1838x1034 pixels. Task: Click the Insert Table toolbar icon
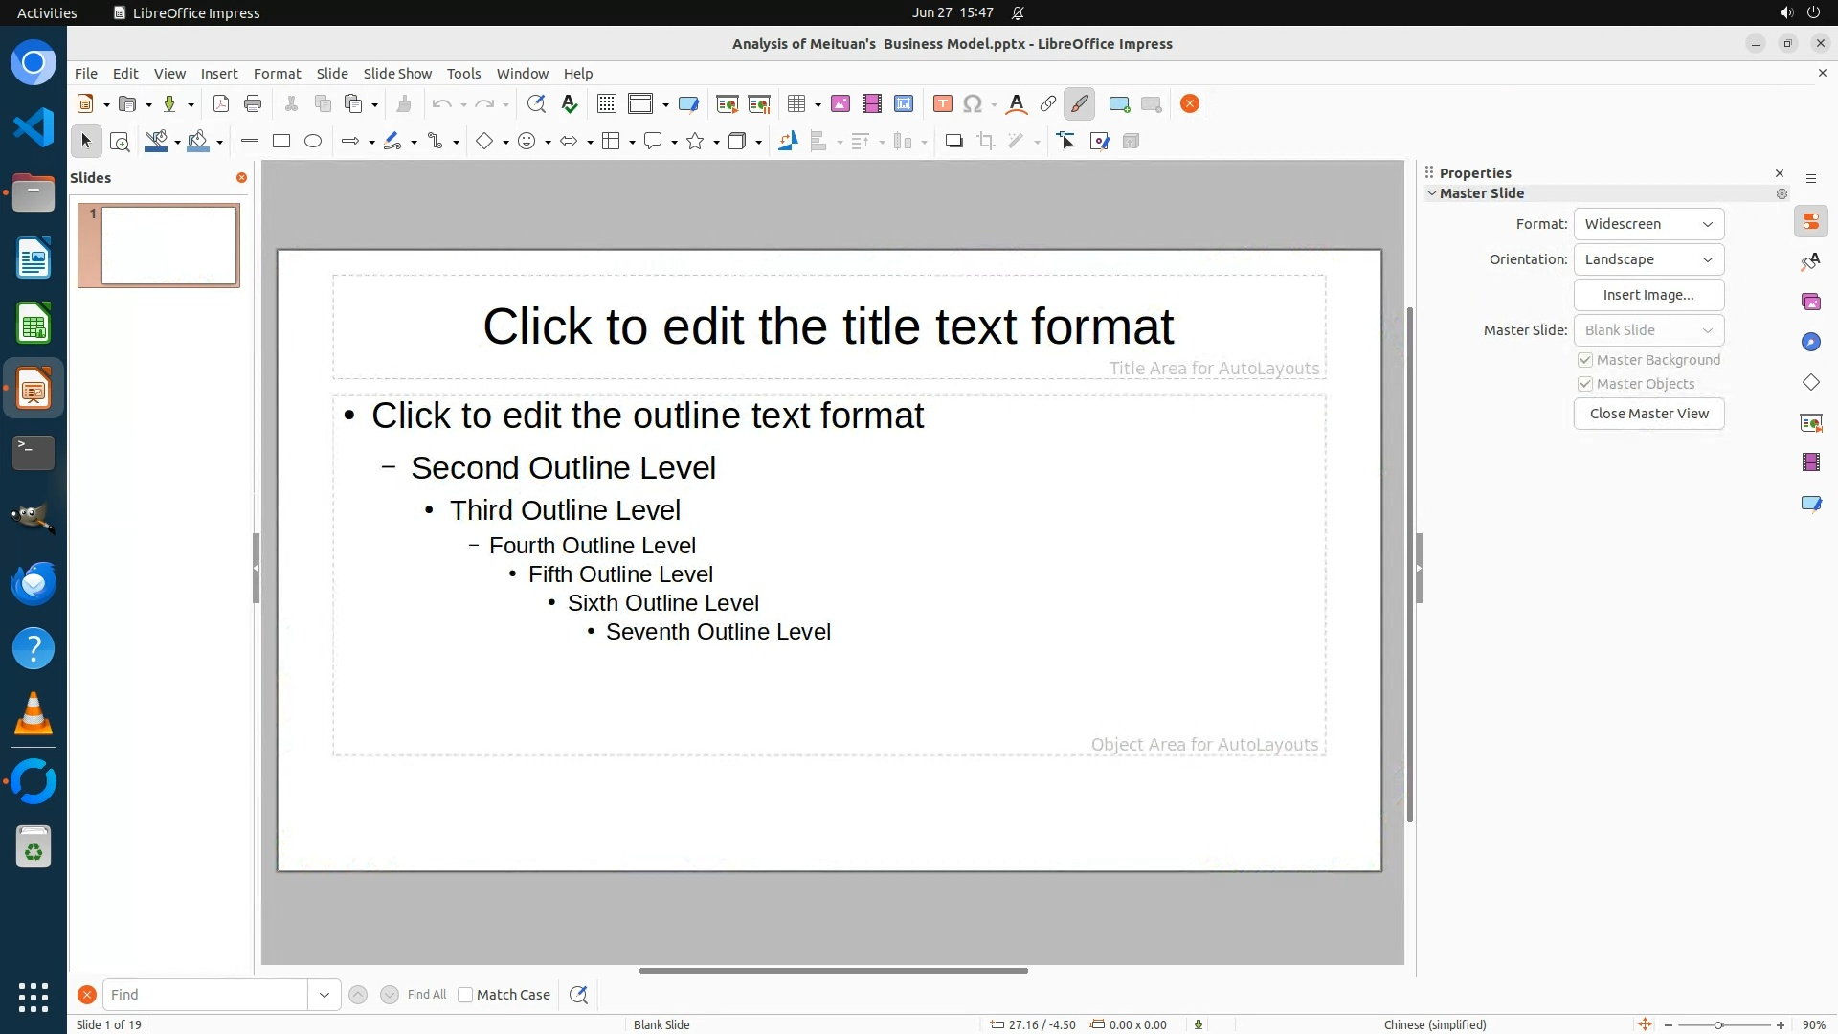point(796,104)
